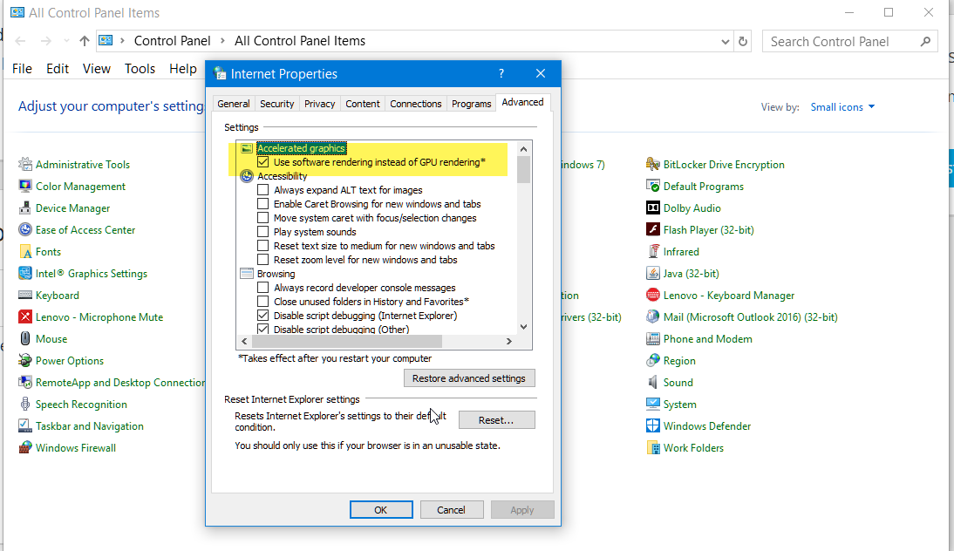
Task: Open the Mail (Microsoft Outlook 2016) icon
Action: [x=653, y=316]
